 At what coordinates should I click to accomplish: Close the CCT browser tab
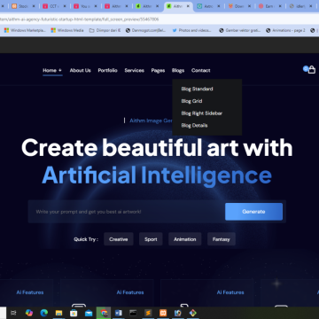(x=65, y=6)
